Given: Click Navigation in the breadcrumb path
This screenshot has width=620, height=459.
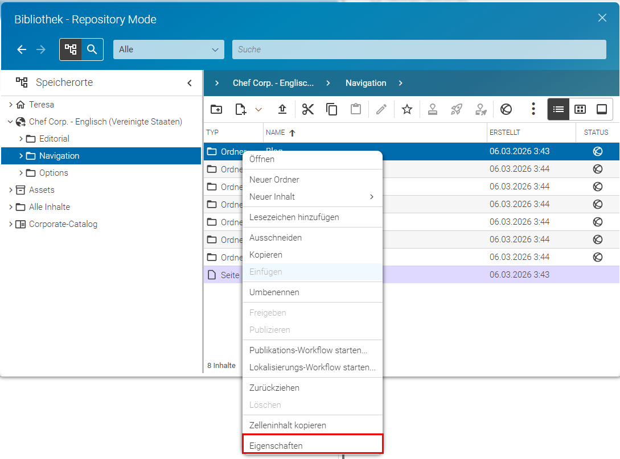Looking at the screenshot, I should (366, 83).
